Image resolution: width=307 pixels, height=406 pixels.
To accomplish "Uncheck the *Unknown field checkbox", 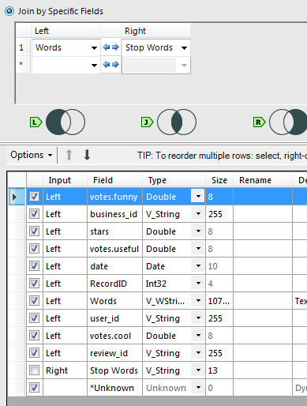I will coord(35,388).
